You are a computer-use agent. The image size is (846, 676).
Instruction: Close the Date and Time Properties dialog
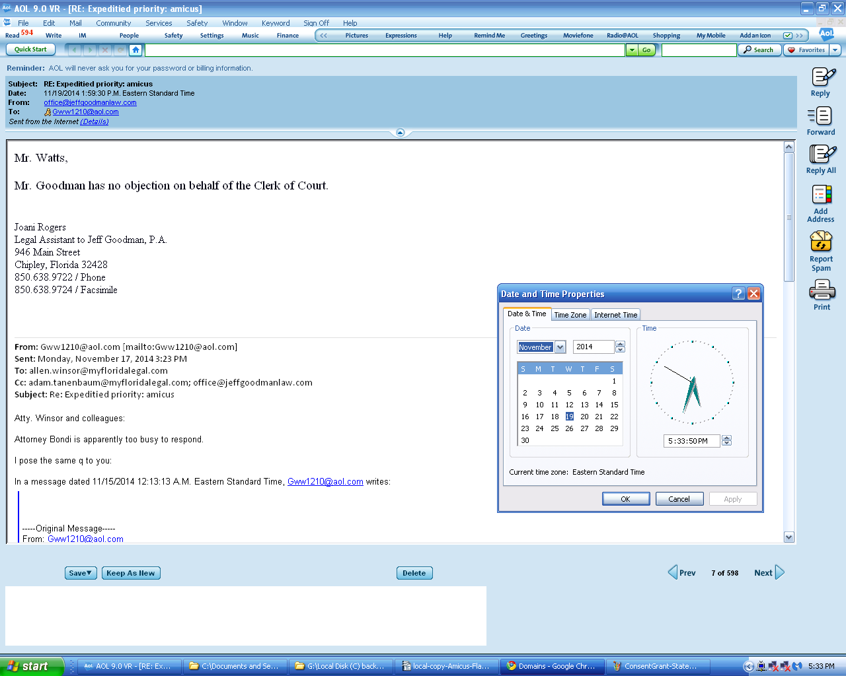[753, 294]
